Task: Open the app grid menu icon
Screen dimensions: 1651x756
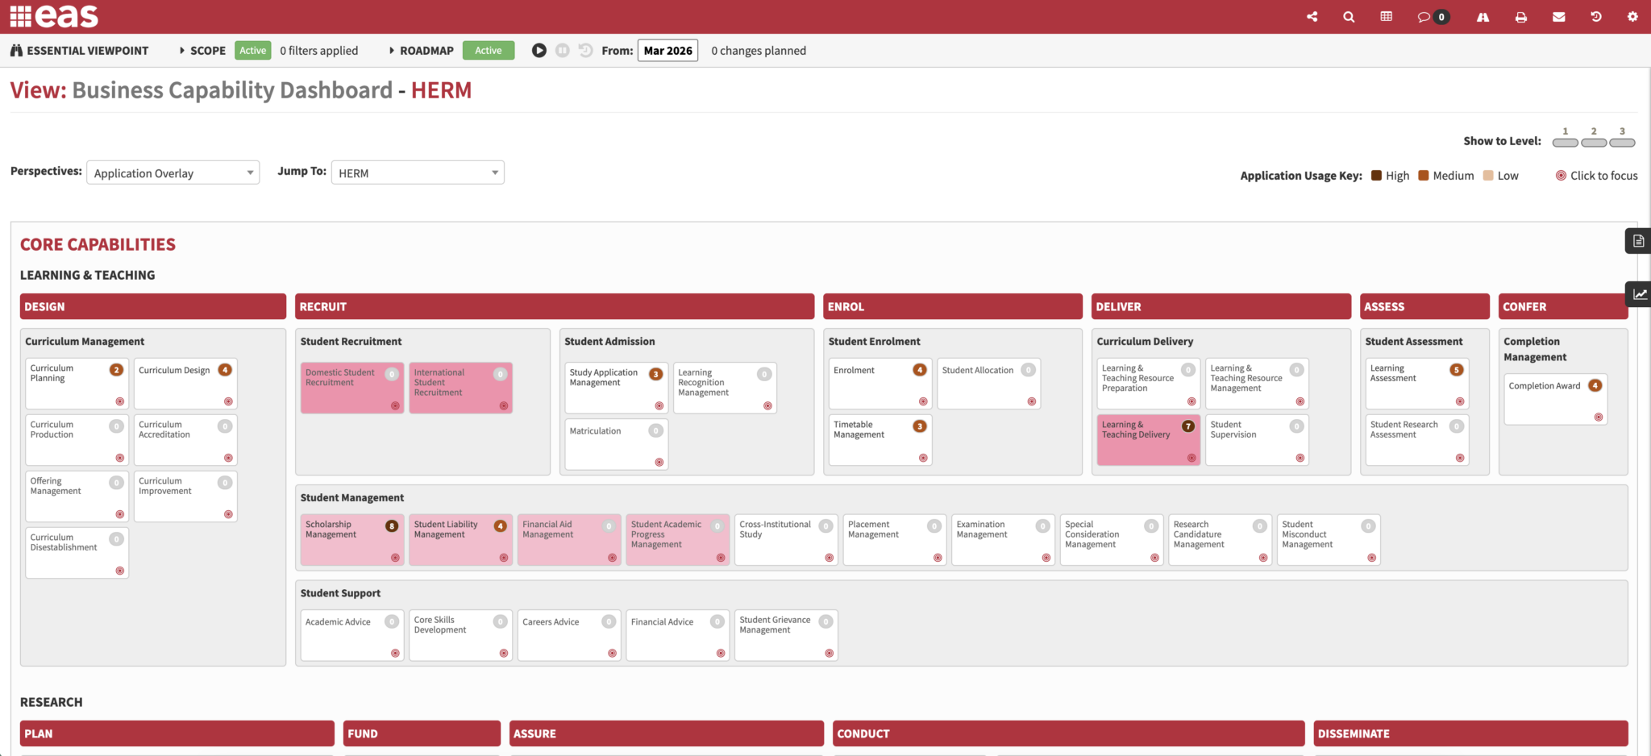Action: 20,16
